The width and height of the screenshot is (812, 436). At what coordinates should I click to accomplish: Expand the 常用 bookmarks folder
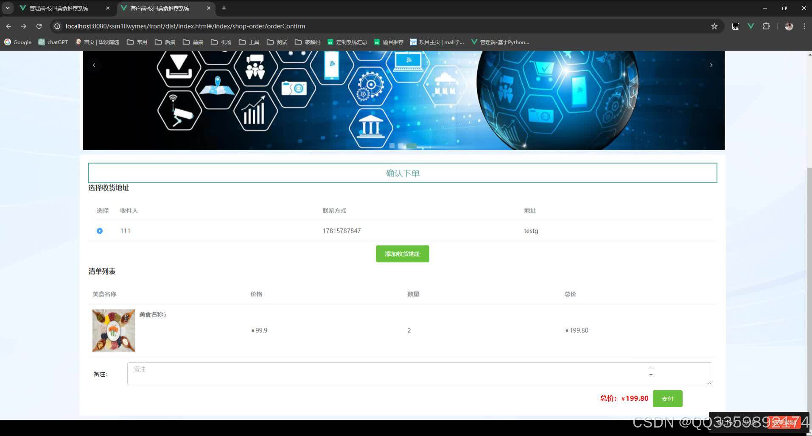tap(137, 42)
